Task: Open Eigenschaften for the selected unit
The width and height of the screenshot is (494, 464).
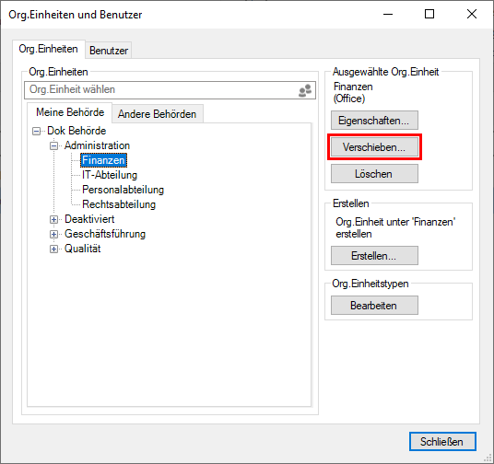Action: pyautogui.click(x=374, y=121)
